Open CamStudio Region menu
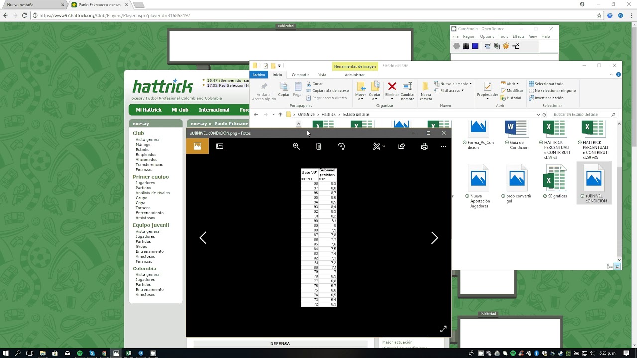The image size is (637, 358). [469, 36]
